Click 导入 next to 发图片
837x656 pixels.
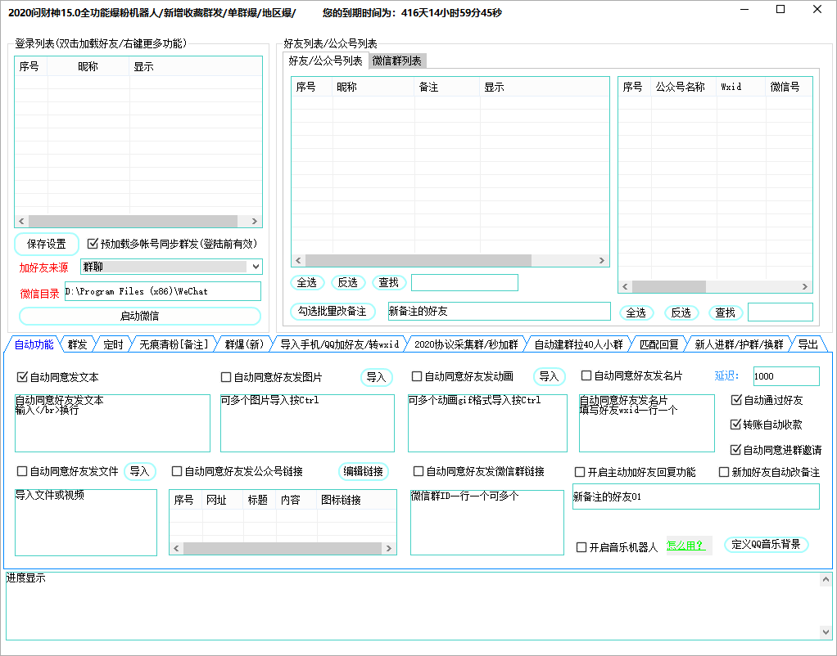377,377
